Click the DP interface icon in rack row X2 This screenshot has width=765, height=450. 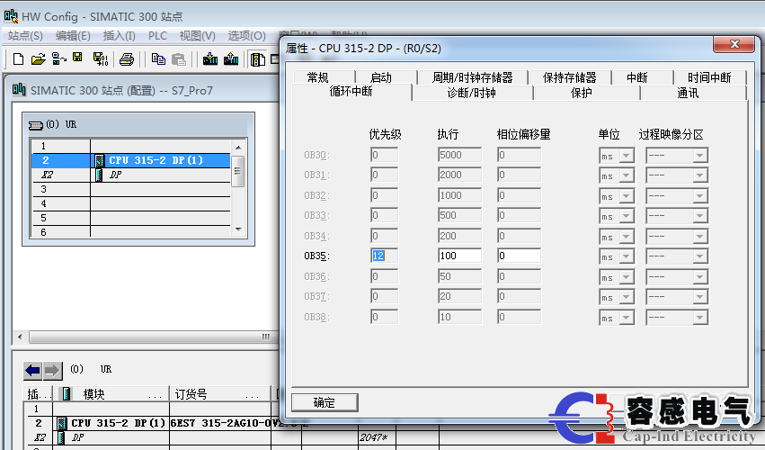point(99,175)
